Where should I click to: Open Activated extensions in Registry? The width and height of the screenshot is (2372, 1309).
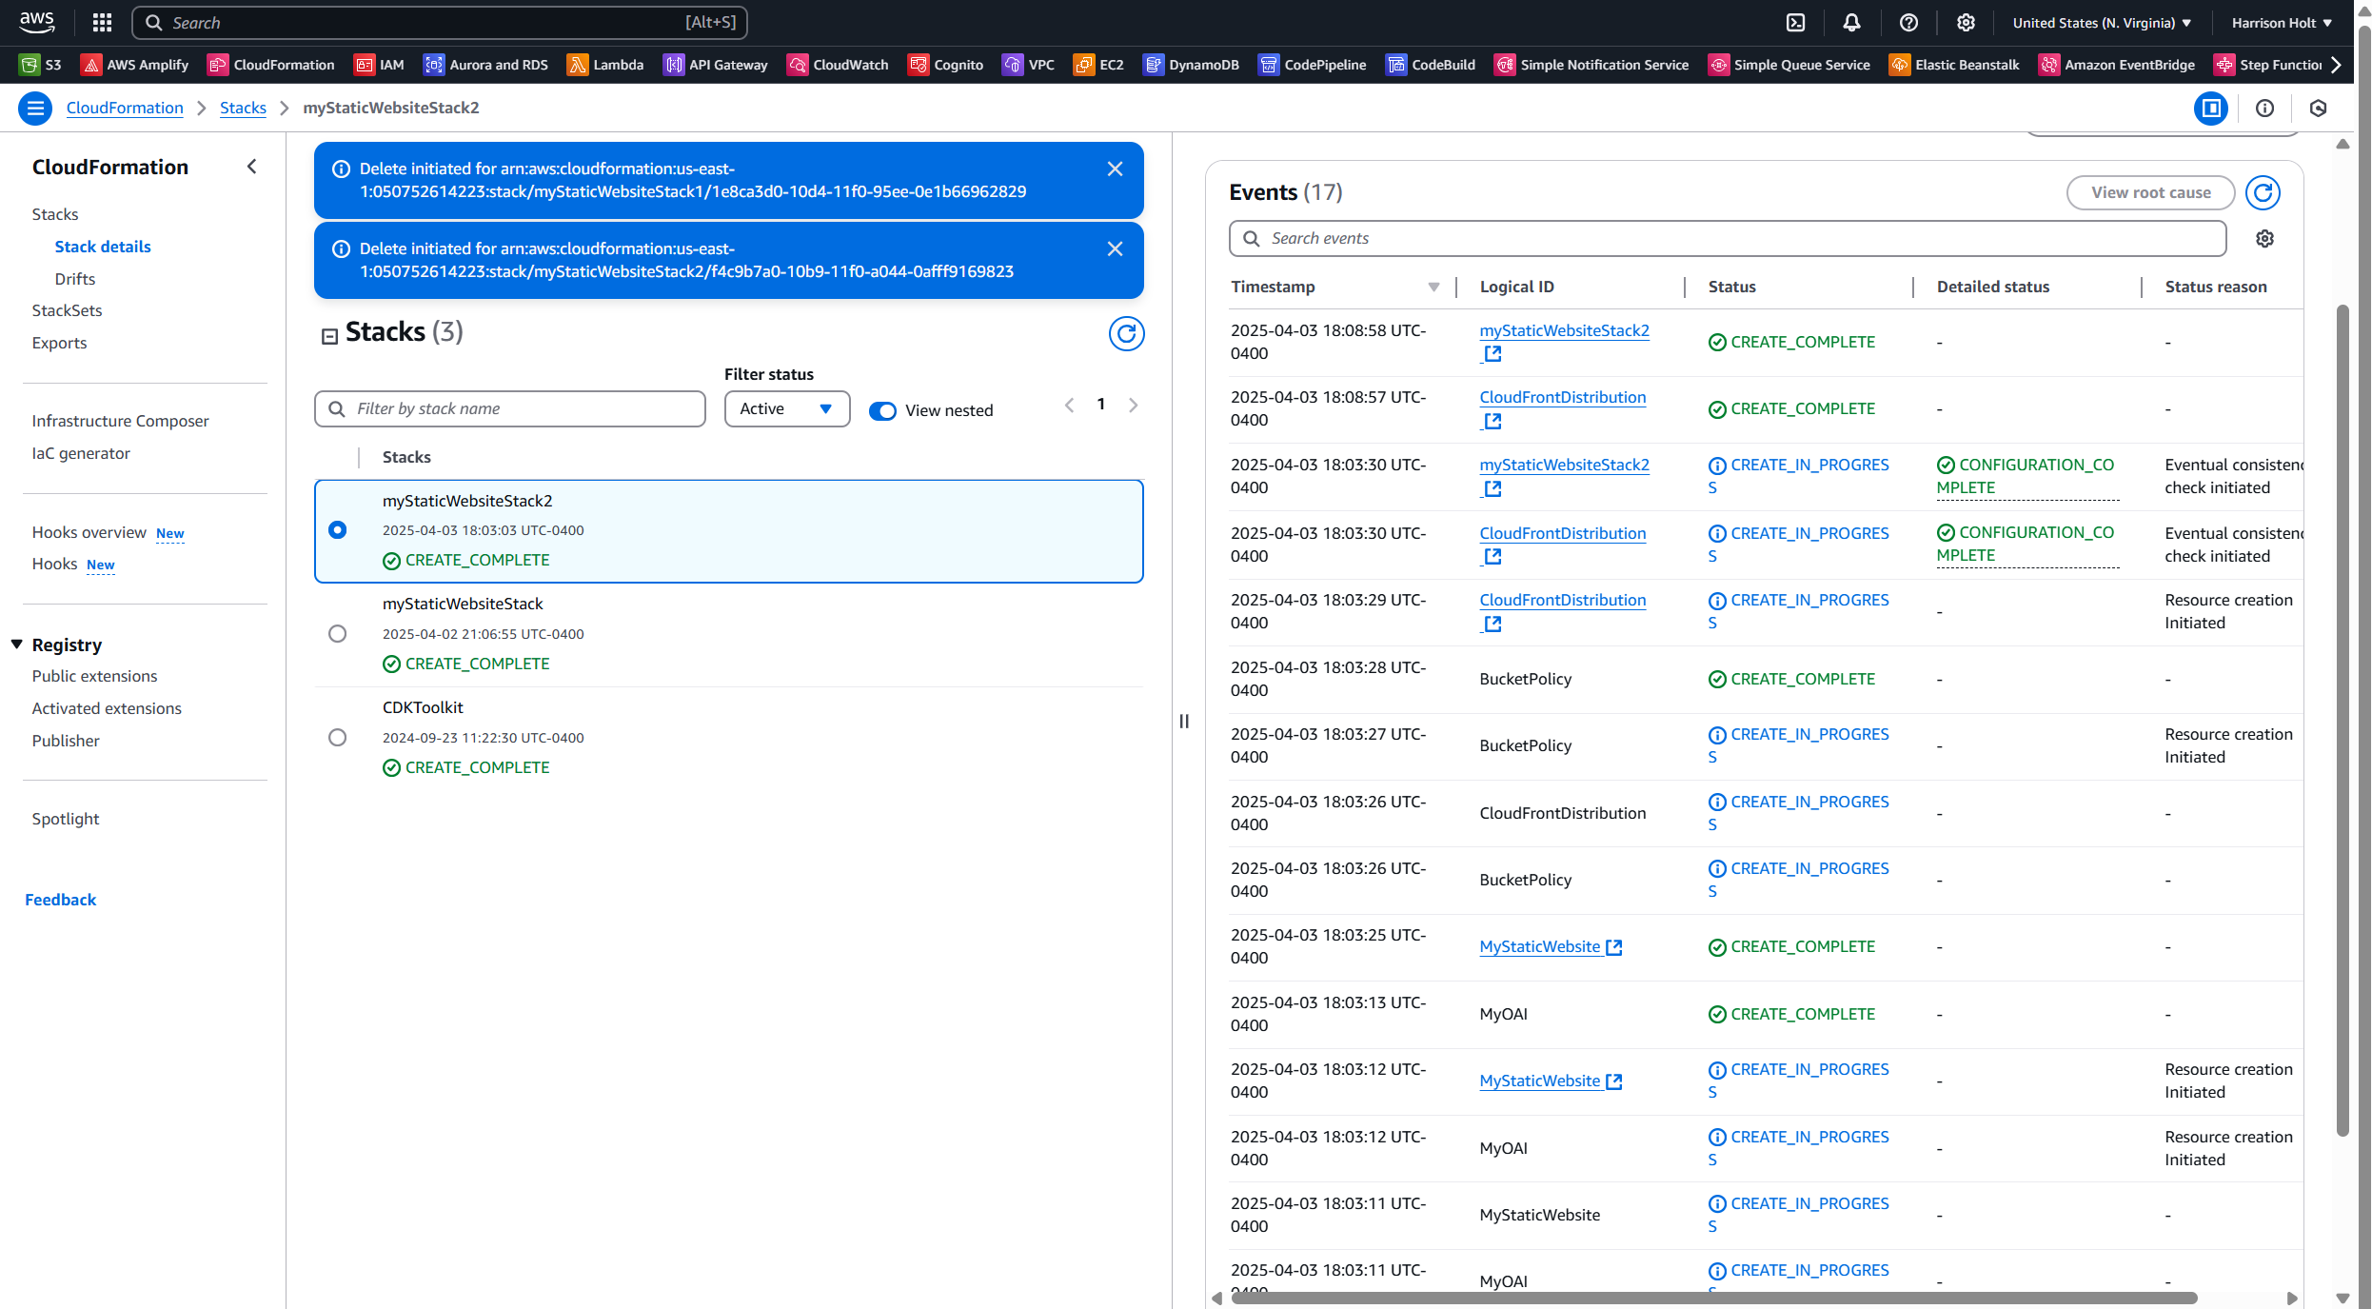coord(107,708)
